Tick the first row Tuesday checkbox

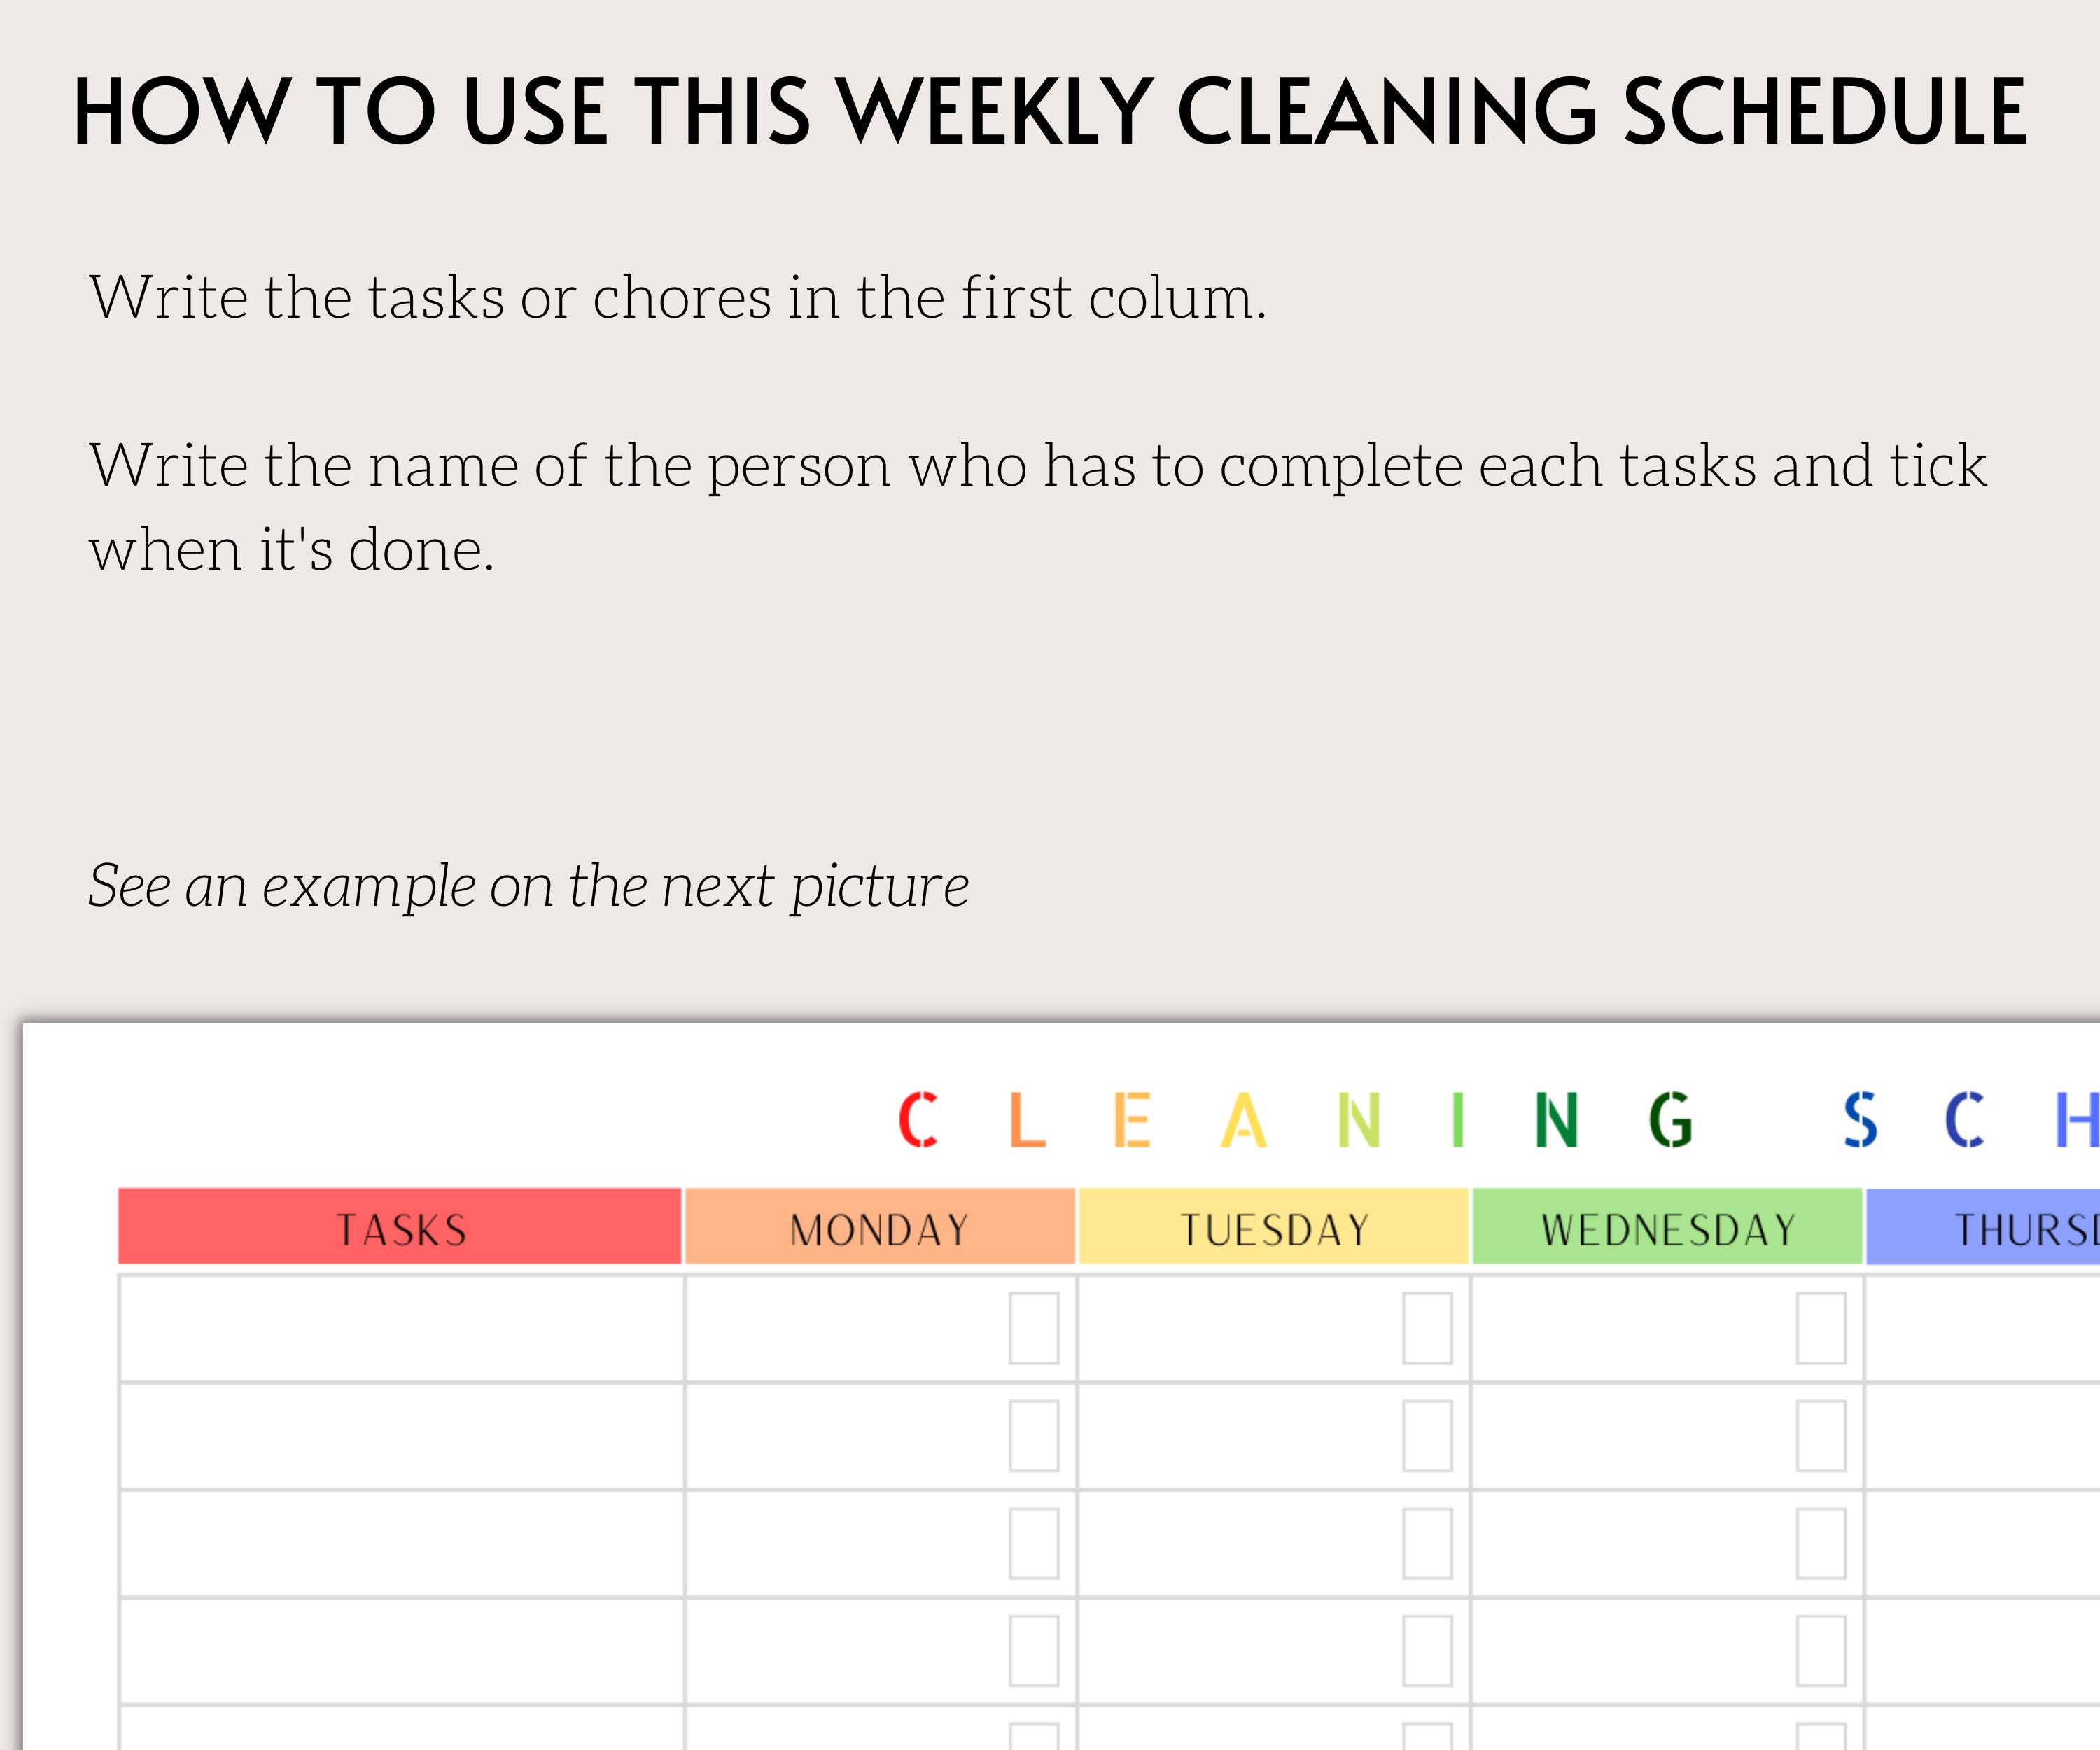tap(1427, 1328)
